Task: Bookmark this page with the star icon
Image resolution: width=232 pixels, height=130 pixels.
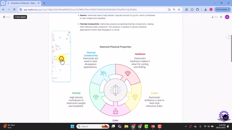Action: [x=179, y=10]
